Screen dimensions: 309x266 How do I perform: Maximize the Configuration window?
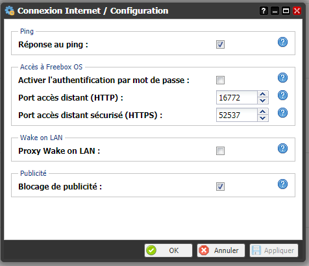pos(286,10)
